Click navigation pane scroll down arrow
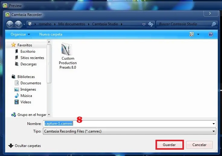 tap(49, 115)
